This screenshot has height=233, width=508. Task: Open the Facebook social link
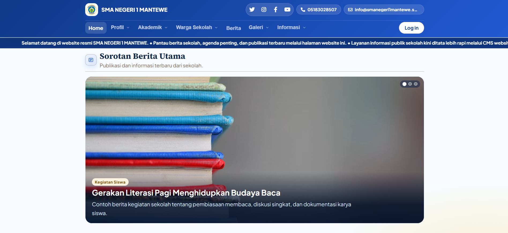click(x=275, y=10)
